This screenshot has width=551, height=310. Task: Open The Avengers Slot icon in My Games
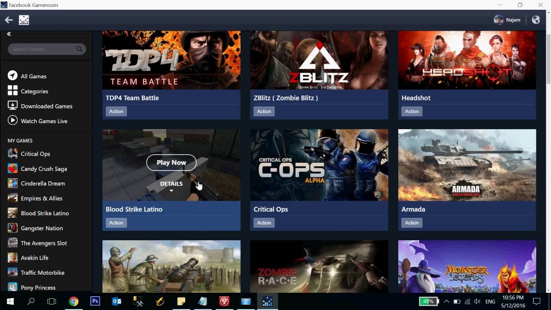(12, 242)
